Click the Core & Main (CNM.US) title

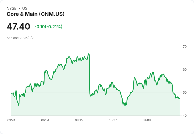[x=36, y=14]
